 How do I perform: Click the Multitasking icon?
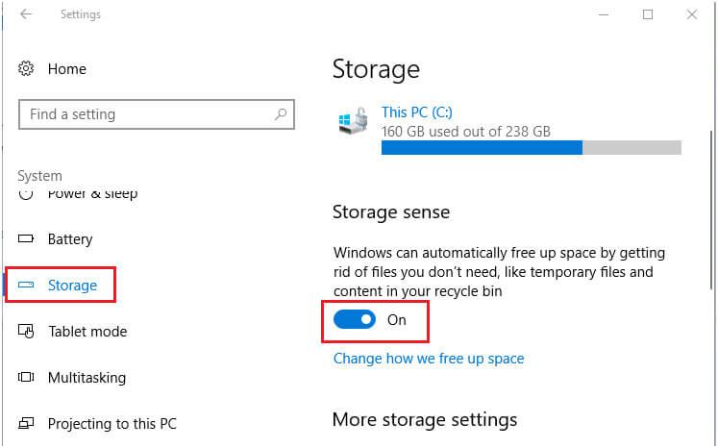[27, 378]
